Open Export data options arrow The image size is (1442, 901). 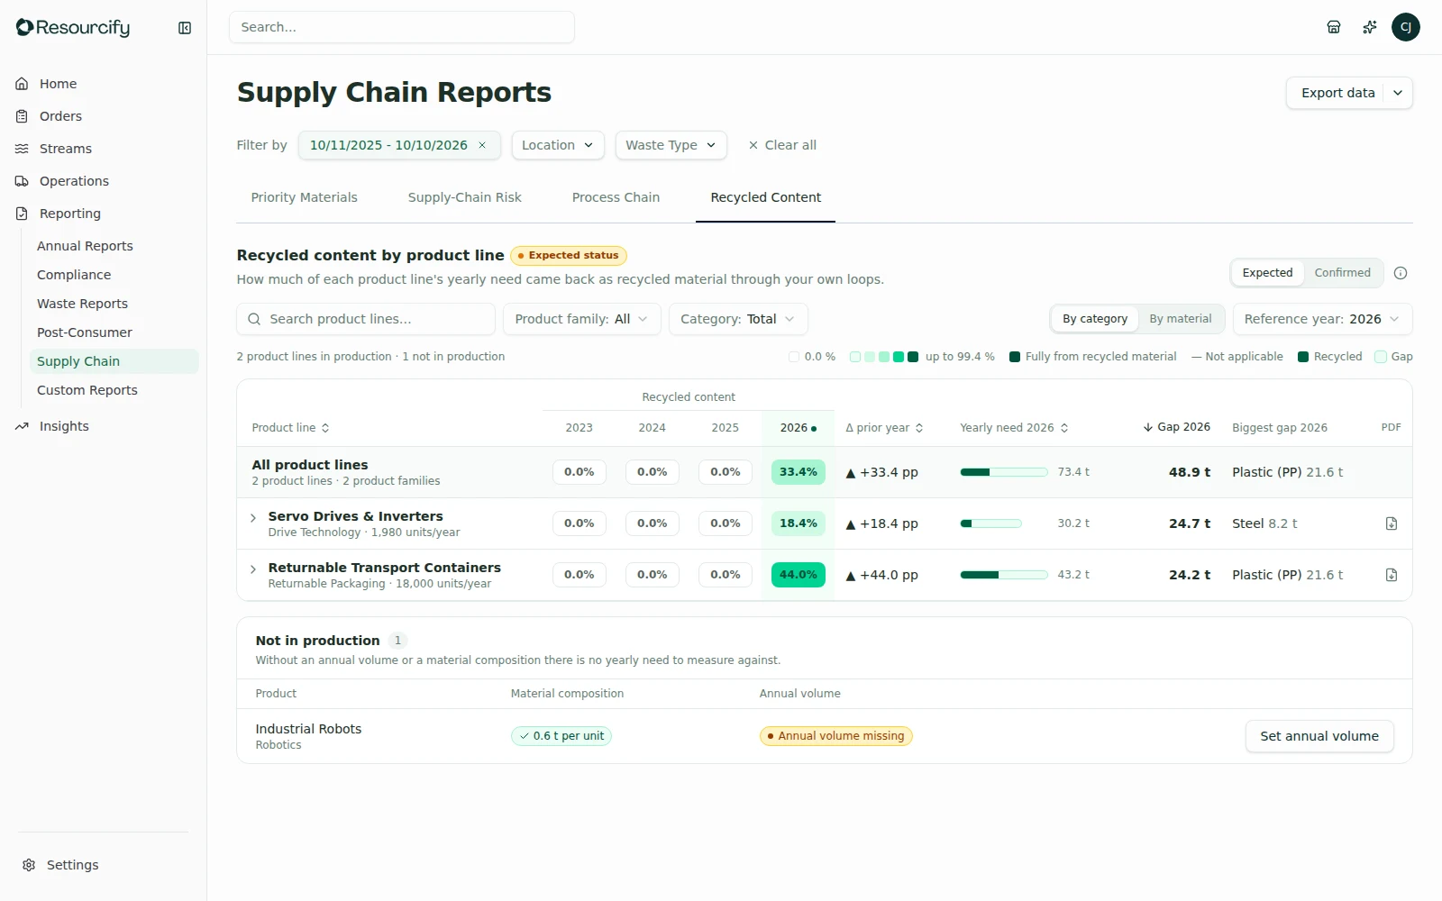coord(1398,93)
